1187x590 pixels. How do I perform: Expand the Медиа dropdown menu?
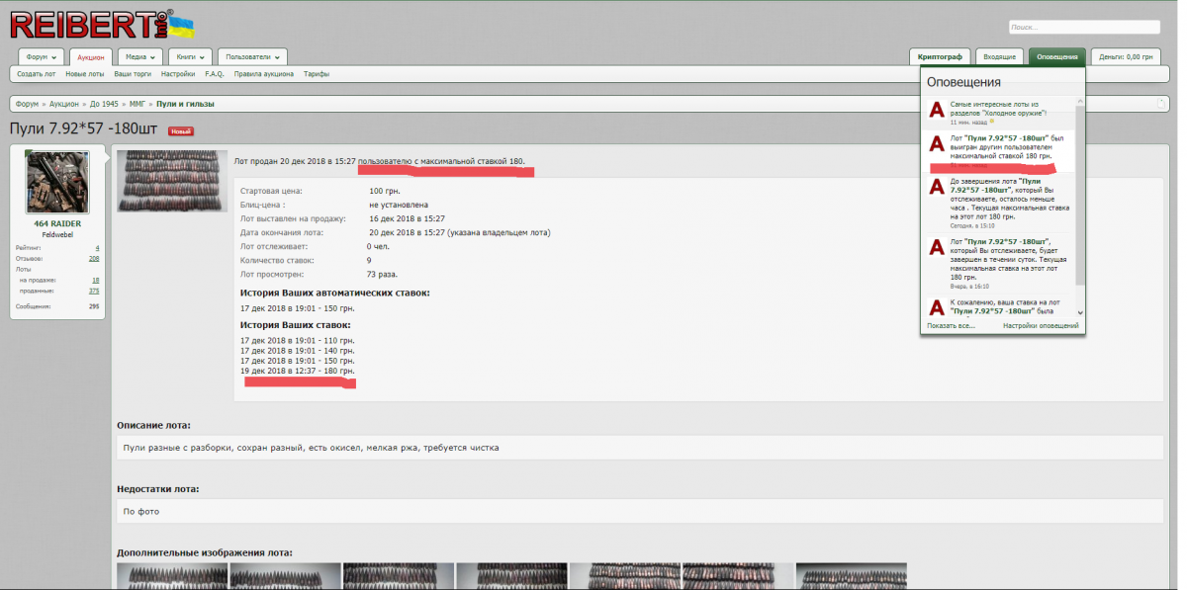coord(140,57)
